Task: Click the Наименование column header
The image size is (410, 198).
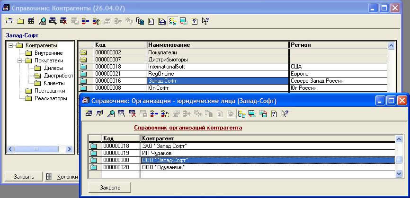Action: 218,45
